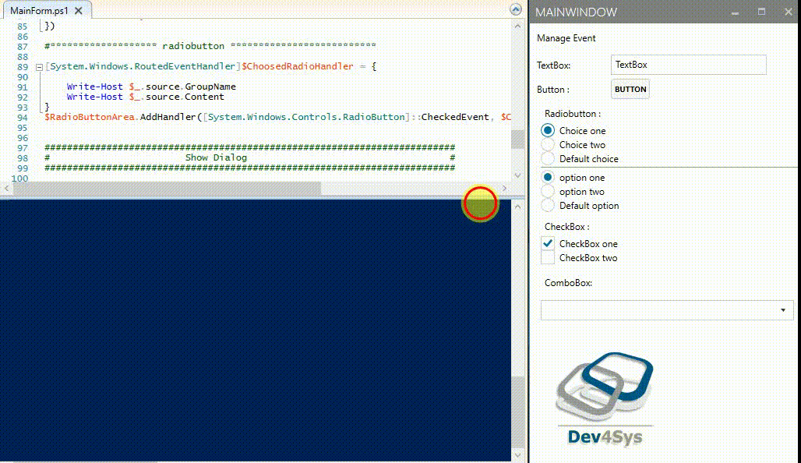Click inside the TextBox input field
Screen dimensions: 801x463
click(688, 65)
